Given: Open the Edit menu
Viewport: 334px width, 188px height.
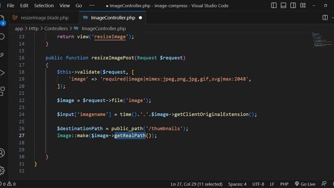Looking at the screenshot, I should (x=24, y=6).
